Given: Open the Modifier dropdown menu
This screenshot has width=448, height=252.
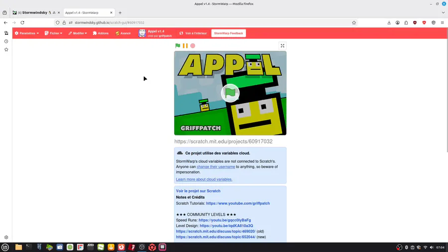Looking at the screenshot, I should tap(78, 33).
